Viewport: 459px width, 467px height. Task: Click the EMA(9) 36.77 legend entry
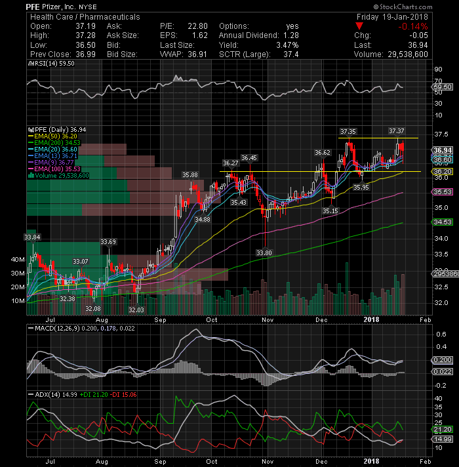(x=50, y=162)
